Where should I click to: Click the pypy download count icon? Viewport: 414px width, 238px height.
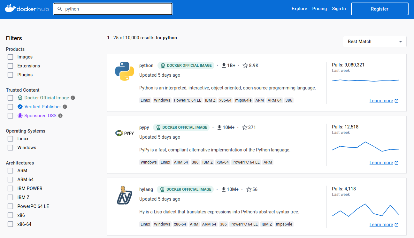219,127
